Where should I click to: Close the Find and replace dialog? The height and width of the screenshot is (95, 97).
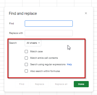(x=86, y=13)
